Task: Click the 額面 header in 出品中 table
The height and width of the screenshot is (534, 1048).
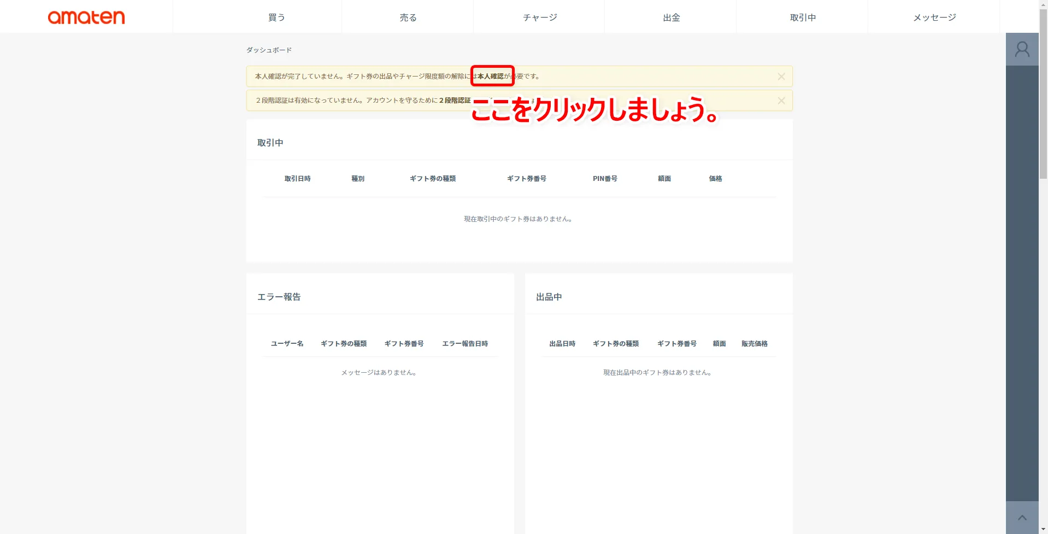Action: pos(719,344)
